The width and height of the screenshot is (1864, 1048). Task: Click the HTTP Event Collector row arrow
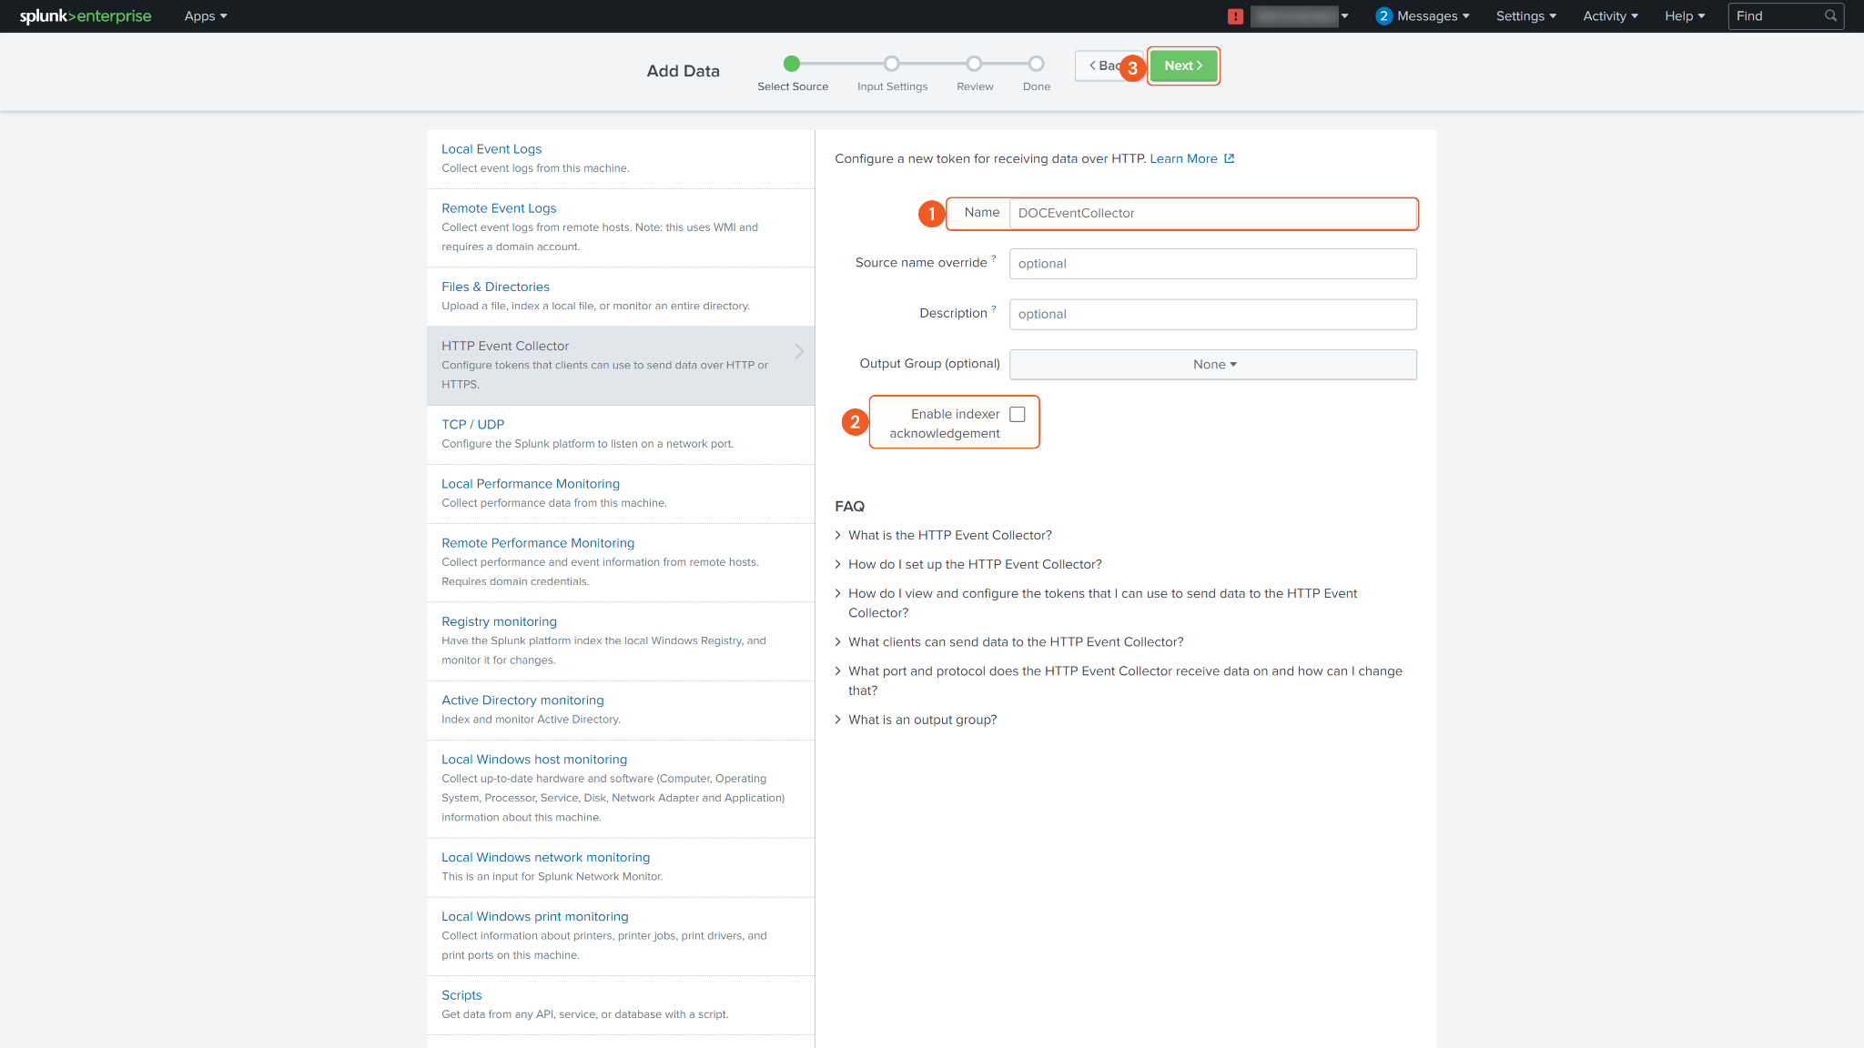click(799, 351)
